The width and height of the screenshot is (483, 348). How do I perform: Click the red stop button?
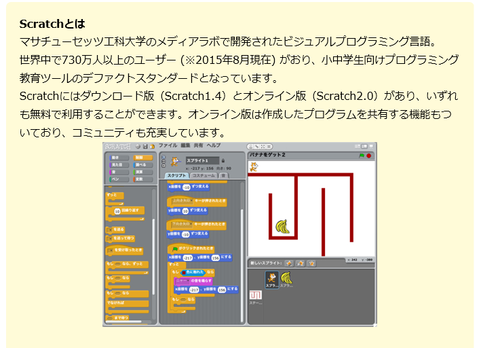pos(369,156)
